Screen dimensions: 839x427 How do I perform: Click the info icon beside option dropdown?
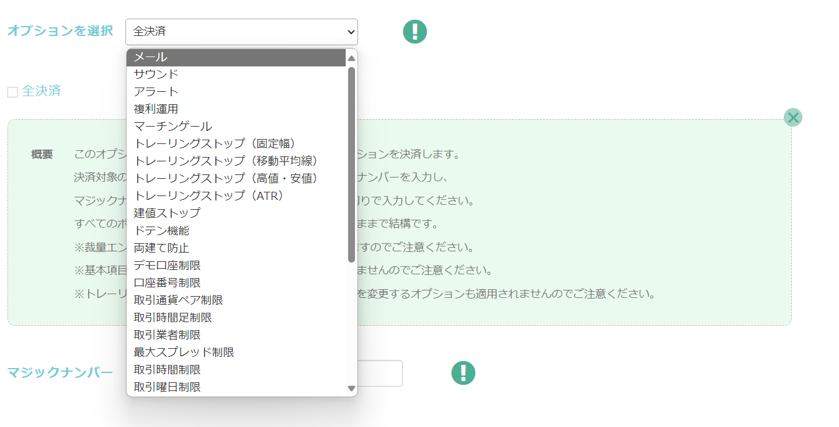(415, 32)
